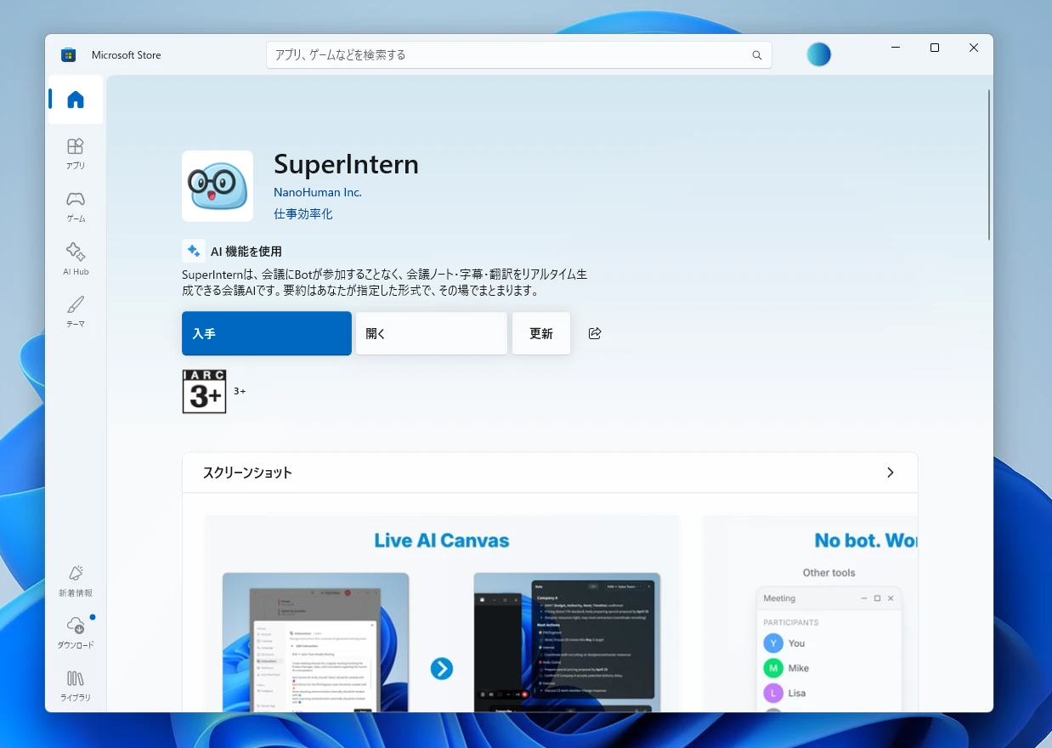1052x748 pixels.
Task: Expand the スクリーンショット section chevron
Action: (890, 473)
